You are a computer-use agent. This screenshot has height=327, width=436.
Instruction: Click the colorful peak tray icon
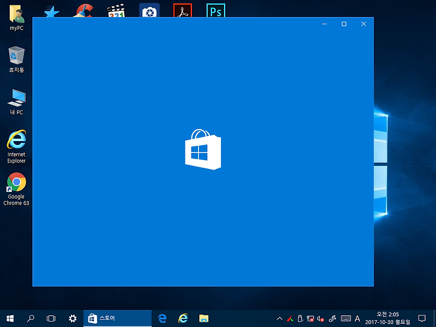(290, 319)
